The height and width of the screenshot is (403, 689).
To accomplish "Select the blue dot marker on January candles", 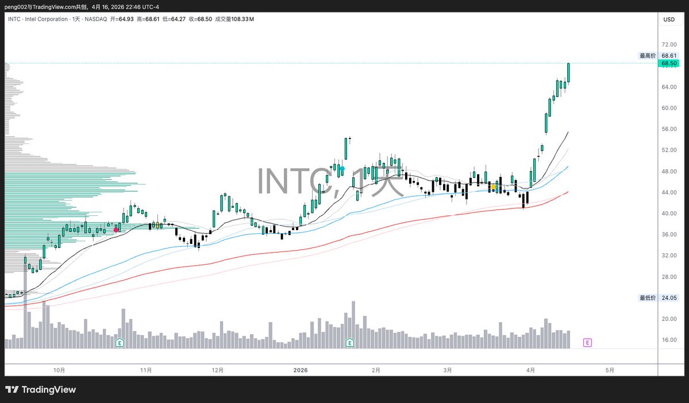I will tap(342, 169).
